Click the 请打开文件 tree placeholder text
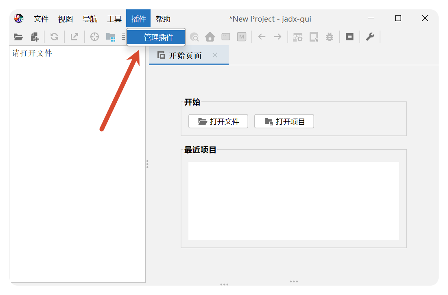 pos(32,53)
